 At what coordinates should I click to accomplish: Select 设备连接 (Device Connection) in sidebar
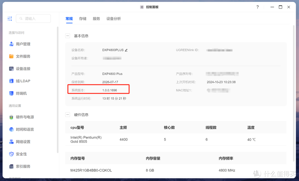[23, 69]
